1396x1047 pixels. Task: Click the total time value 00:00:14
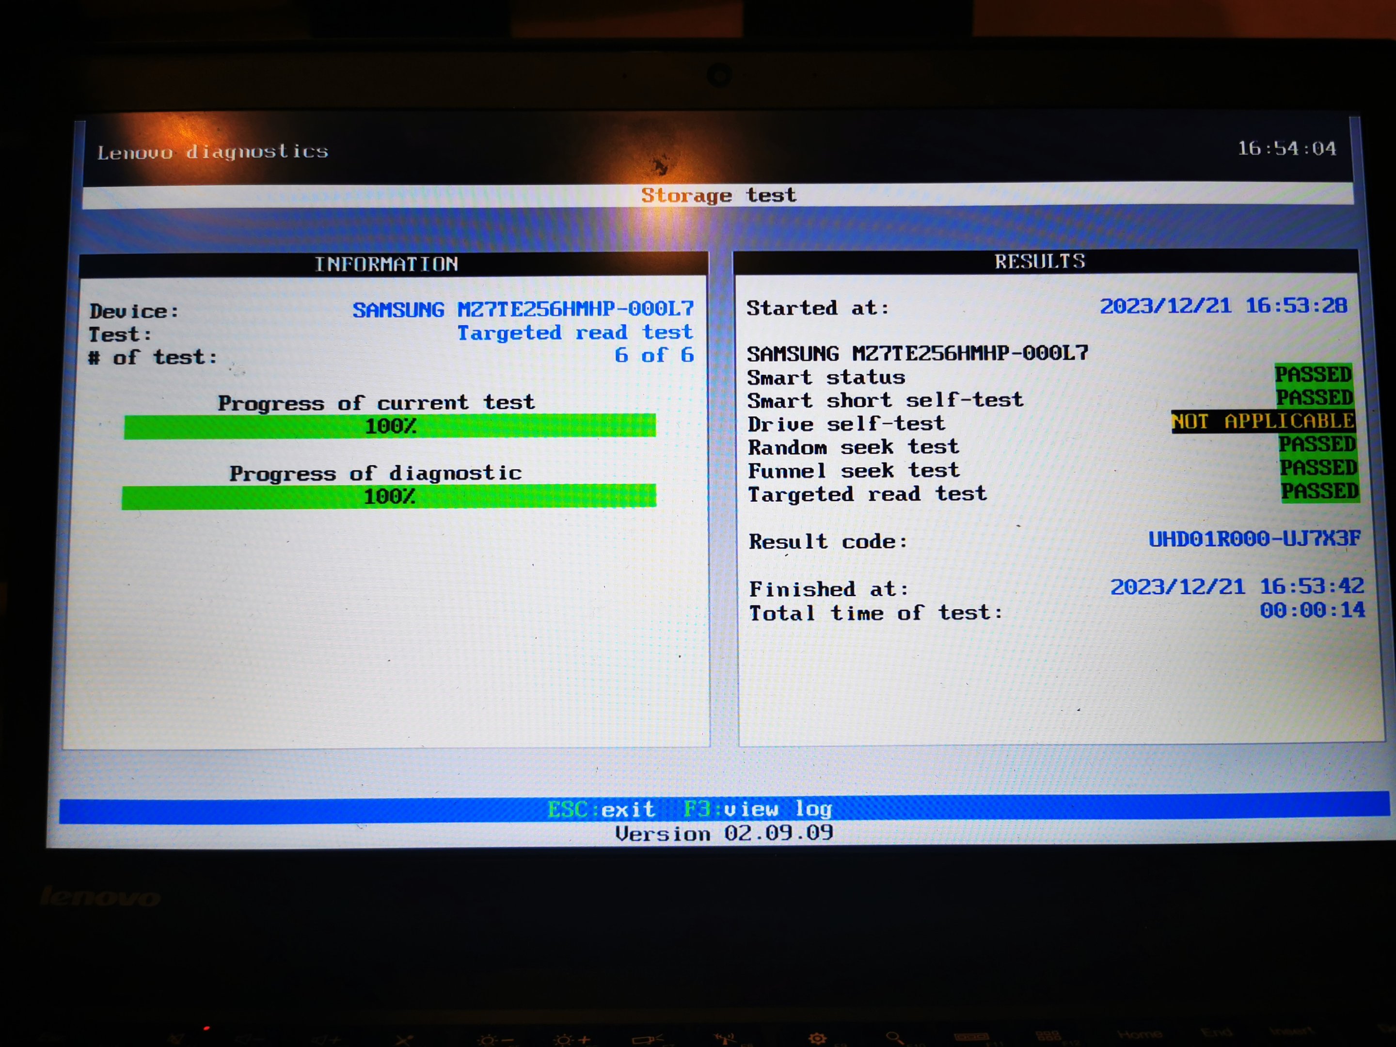(x=1313, y=610)
